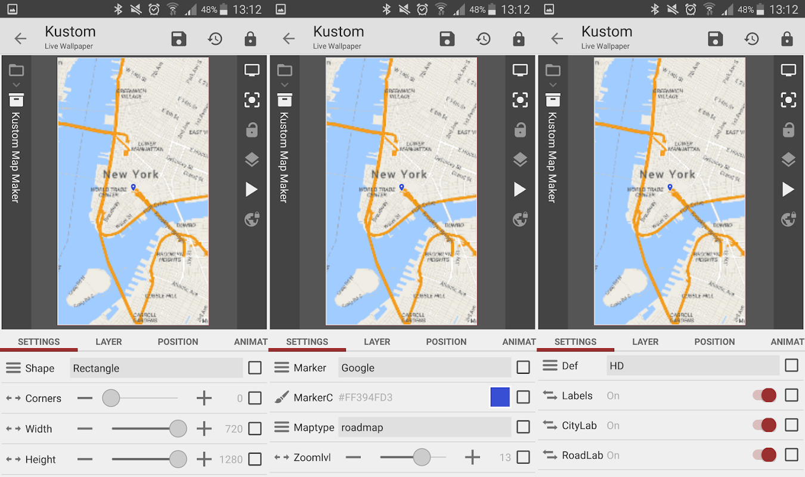This screenshot has height=477, width=805.
Task: Expand the chevron under the folder on the Shape settings screen
Action: pyautogui.click(x=16, y=85)
